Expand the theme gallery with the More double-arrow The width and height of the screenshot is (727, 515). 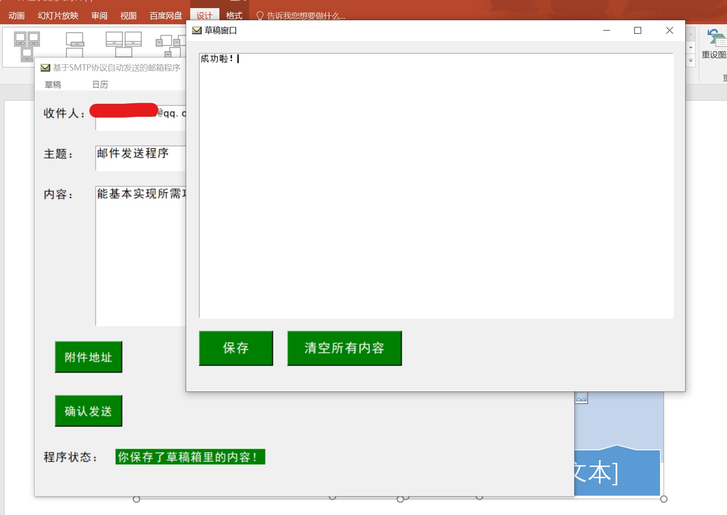tap(691, 61)
